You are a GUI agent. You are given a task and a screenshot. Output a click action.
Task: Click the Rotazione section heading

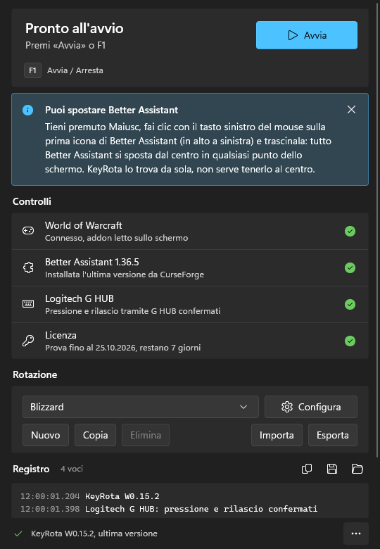[35, 374]
